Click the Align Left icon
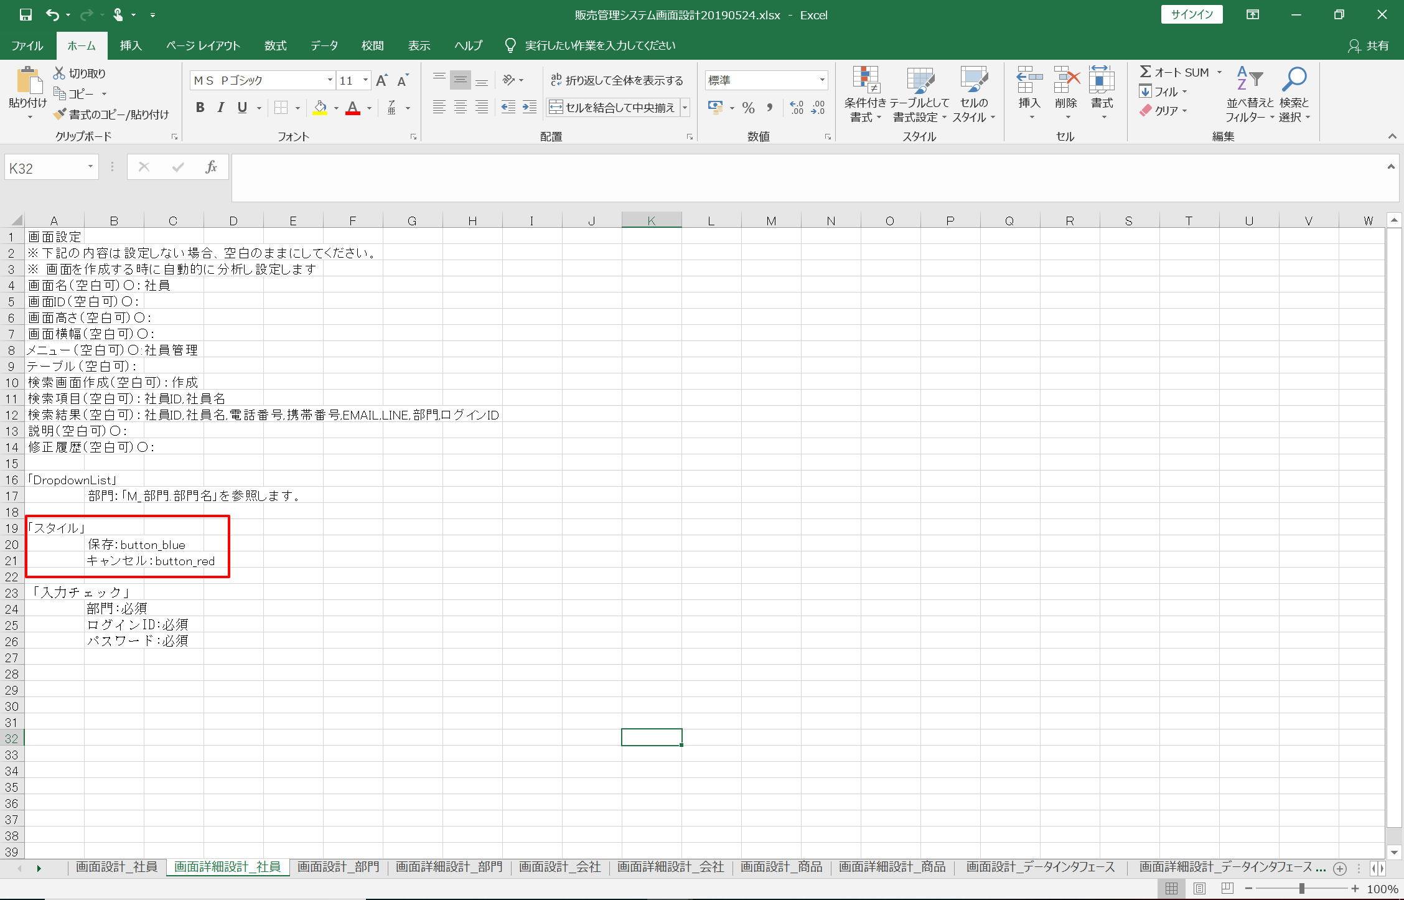 tap(439, 107)
